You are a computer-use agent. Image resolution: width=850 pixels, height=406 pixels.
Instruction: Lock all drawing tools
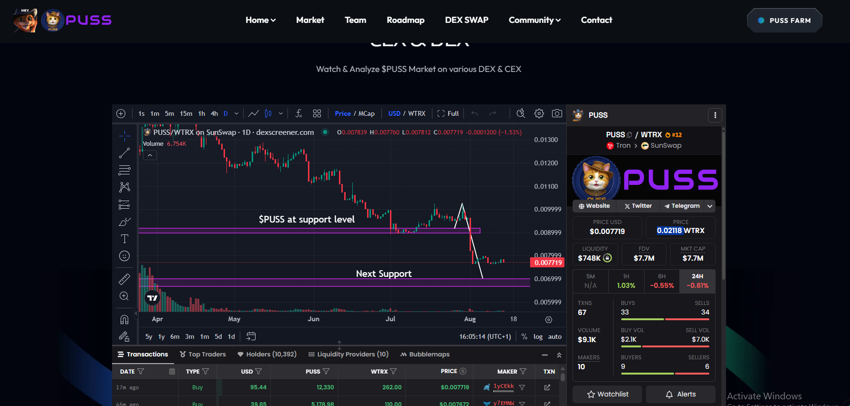[x=124, y=337]
